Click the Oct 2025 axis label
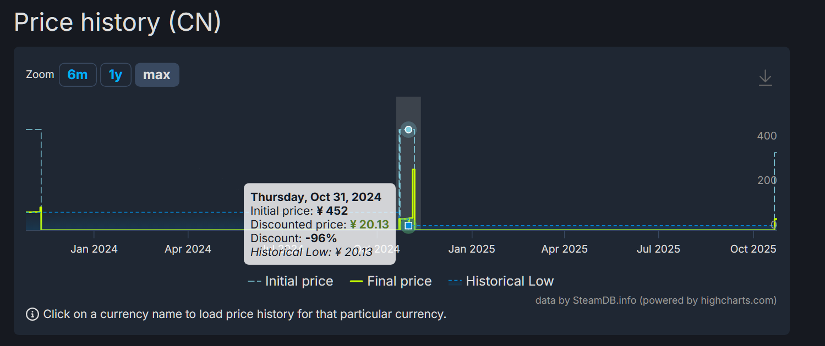The width and height of the screenshot is (825, 346). click(x=753, y=249)
